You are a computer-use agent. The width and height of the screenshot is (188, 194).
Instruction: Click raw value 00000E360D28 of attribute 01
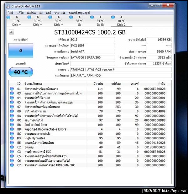pos(155,89)
